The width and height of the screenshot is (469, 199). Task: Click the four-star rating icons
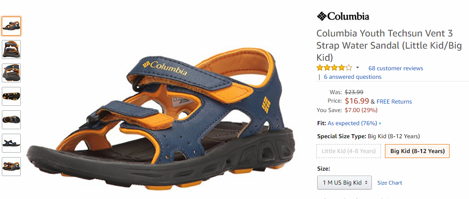coord(334,68)
